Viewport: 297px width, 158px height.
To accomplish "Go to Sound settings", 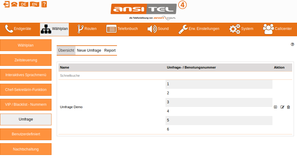I will [x=158, y=29].
